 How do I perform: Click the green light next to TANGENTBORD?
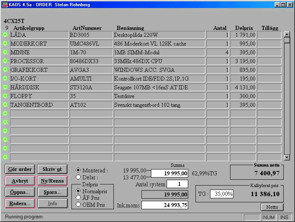5,105
